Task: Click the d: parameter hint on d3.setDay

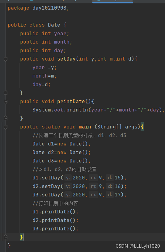Action: pos(110,195)
